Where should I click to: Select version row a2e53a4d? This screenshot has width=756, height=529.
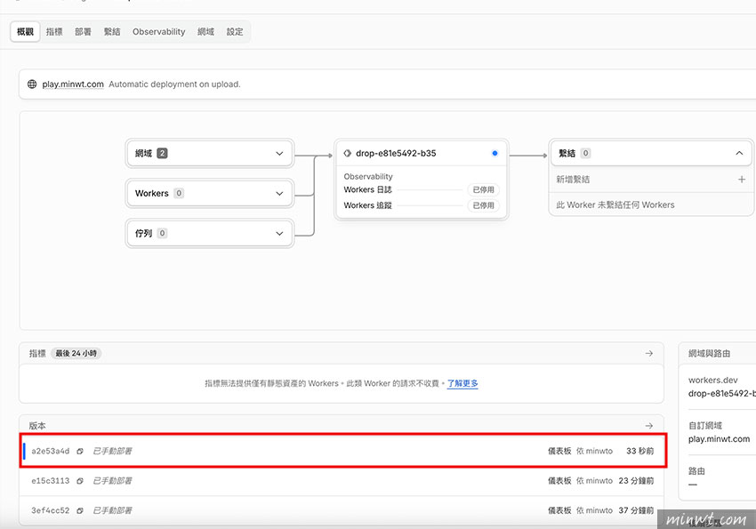[343, 451]
